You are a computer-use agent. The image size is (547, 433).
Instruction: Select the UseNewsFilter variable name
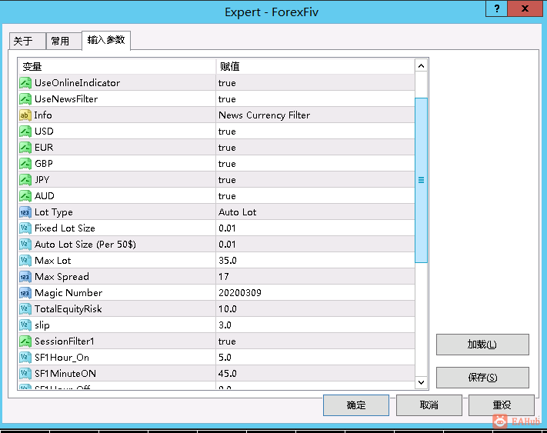[x=66, y=99]
